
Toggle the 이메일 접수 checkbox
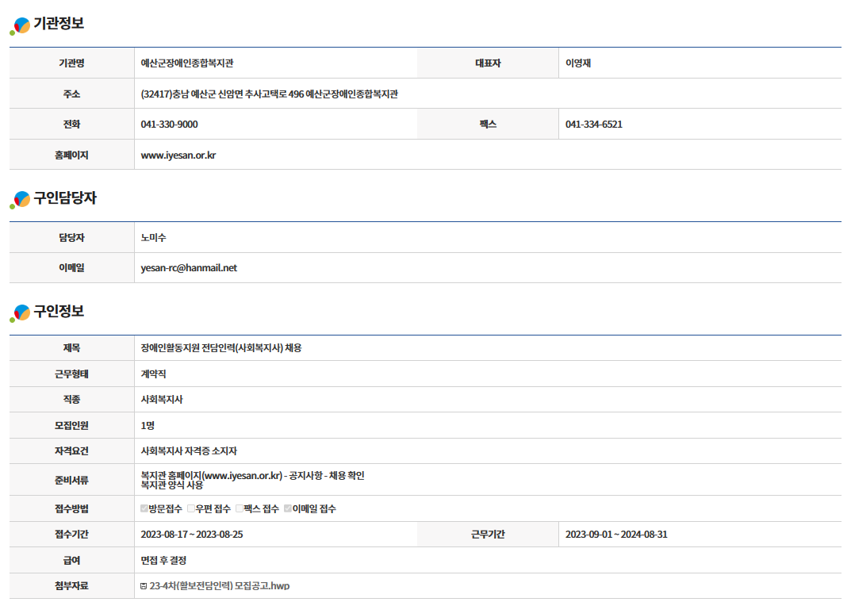click(x=288, y=508)
